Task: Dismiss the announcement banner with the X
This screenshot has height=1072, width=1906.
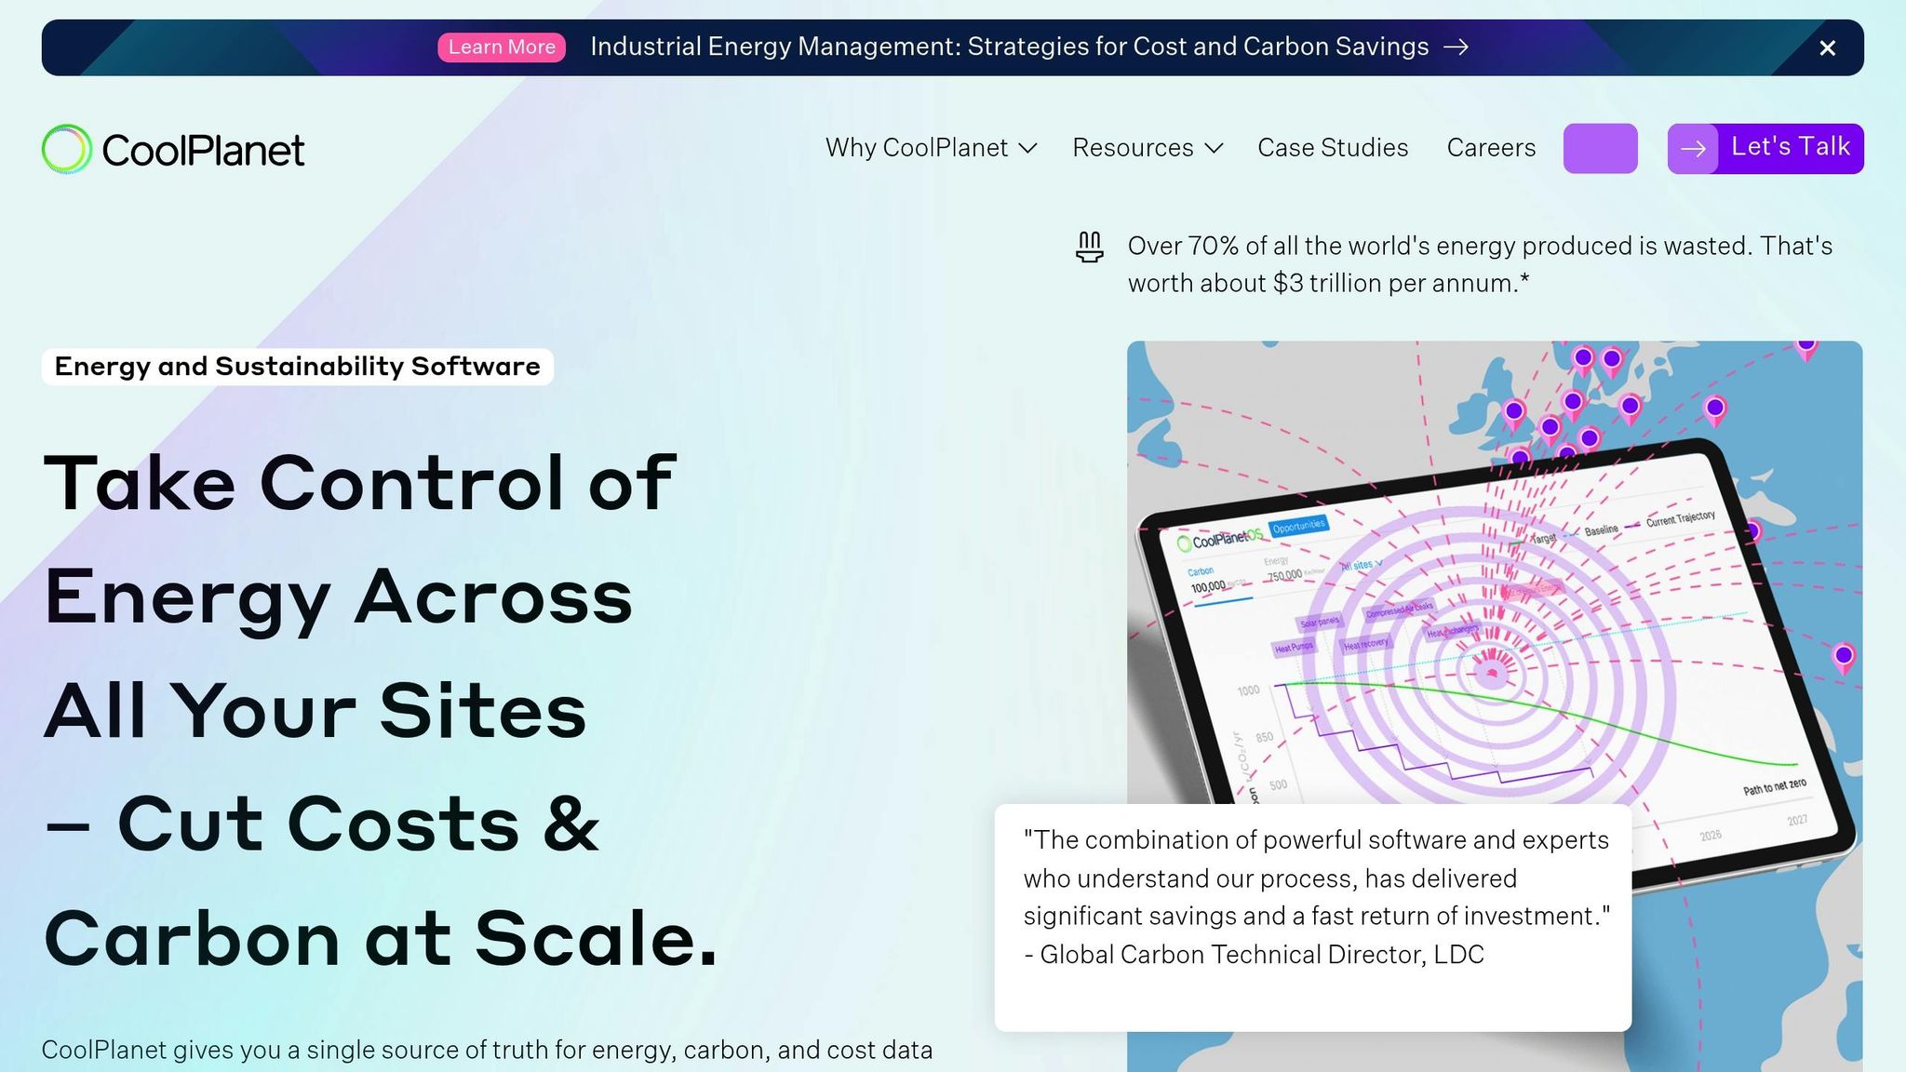Action: [x=1827, y=47]
